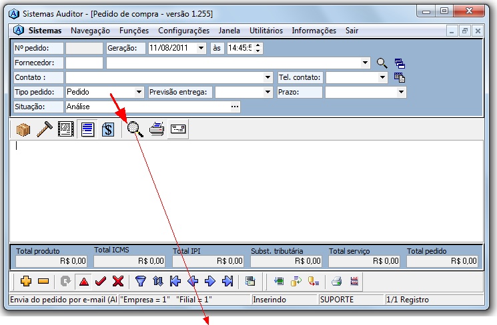The image size is (497, 325).
Task: Remove record with the yellow minus icon
Action: (43, 281)
